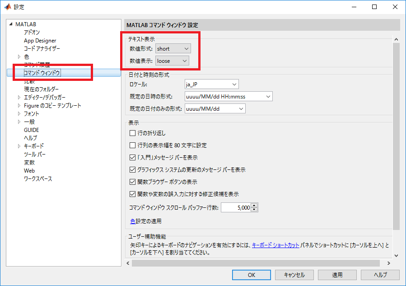This screenshot has height=286, width=406.
Task: Close the 設定 dialog window
Action: pyautogui.click(x=395, y=7)
